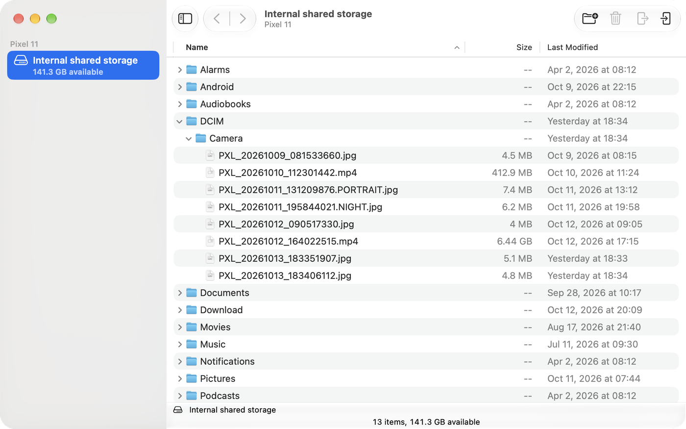This screenshot has height=429, width=686.
Task: Expand the Android folder
Action: [x=180, y=87]
